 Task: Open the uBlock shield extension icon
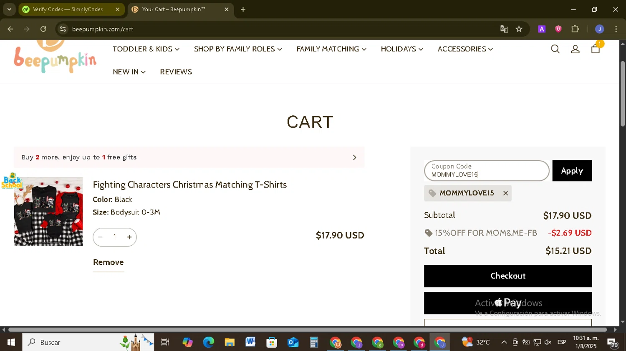pos(558,29)
